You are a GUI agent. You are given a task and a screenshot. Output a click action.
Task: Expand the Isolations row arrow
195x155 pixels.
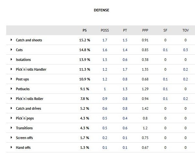click(11, 60)
